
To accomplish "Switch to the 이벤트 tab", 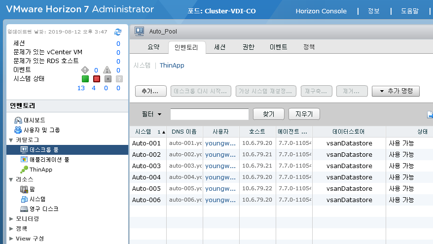I will [278, 47].
